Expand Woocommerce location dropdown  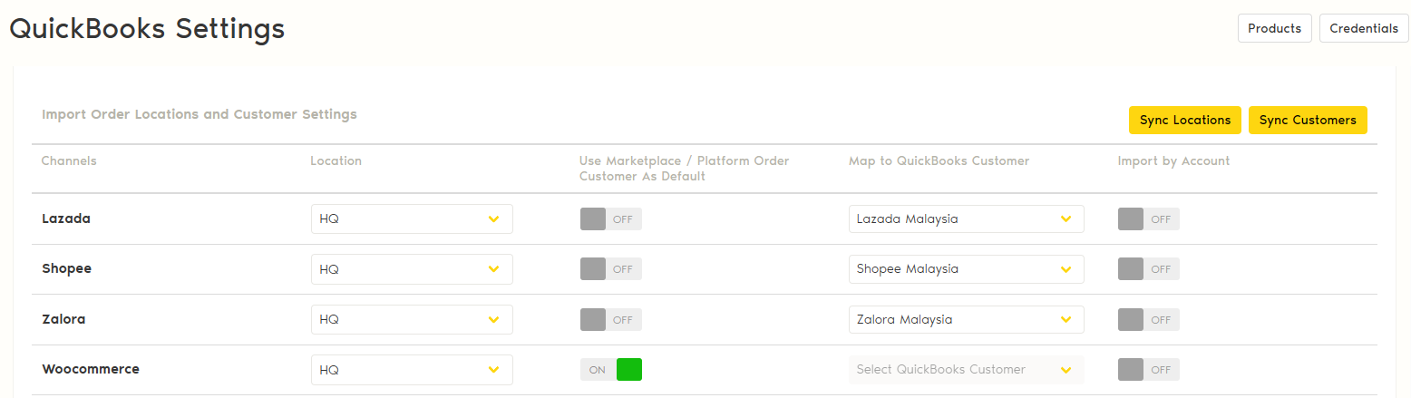(412, 370)
